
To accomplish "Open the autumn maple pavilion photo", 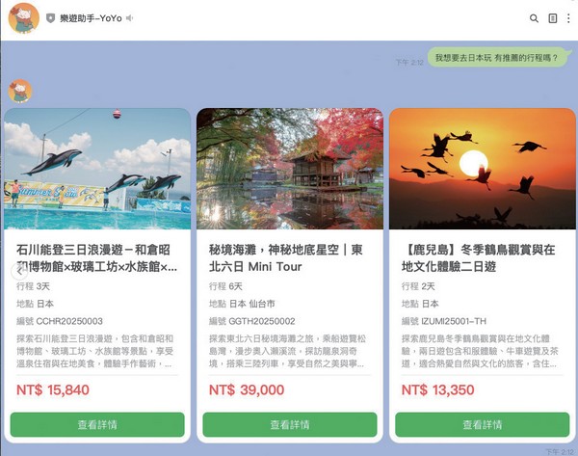I will (290, 169).
